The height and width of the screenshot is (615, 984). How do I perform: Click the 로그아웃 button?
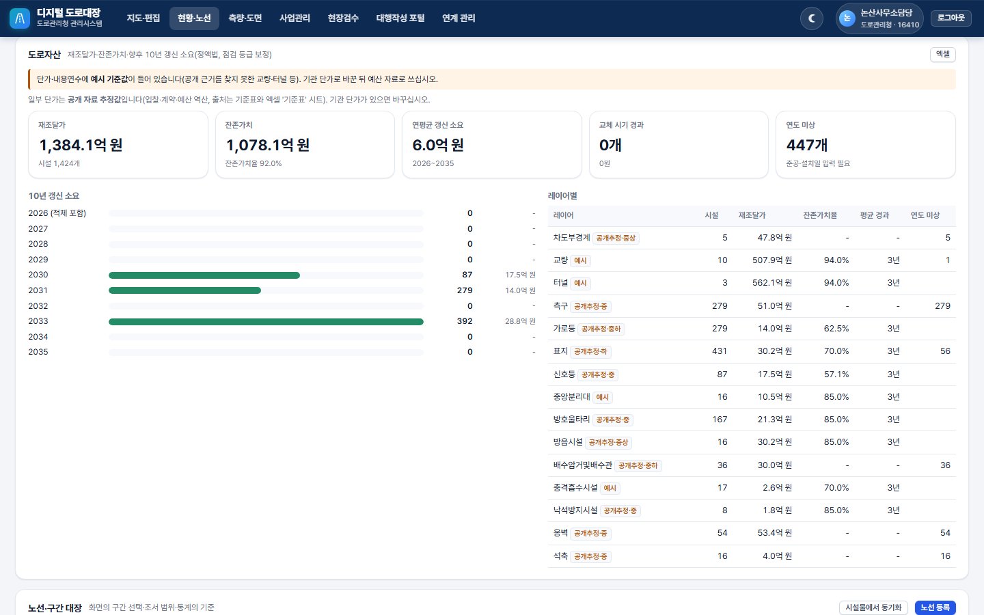pos(951,18)
